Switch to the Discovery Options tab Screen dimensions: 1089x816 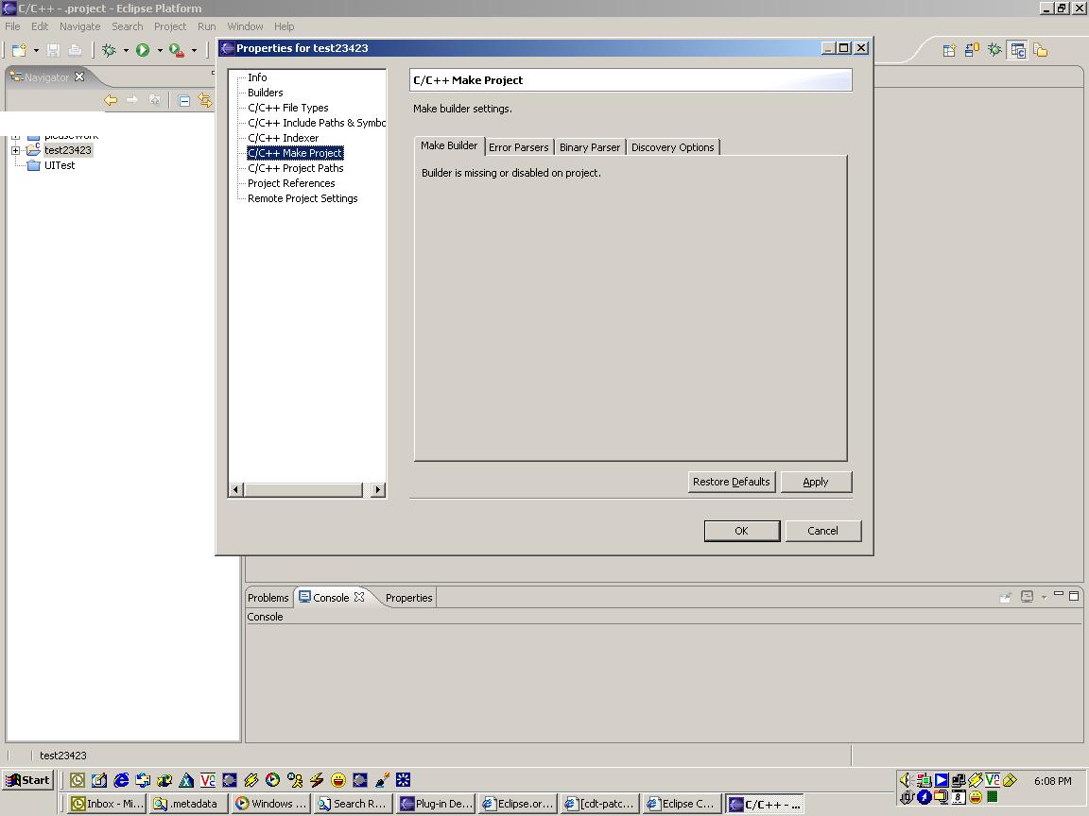pyautogui.click(x=672, y=147)
